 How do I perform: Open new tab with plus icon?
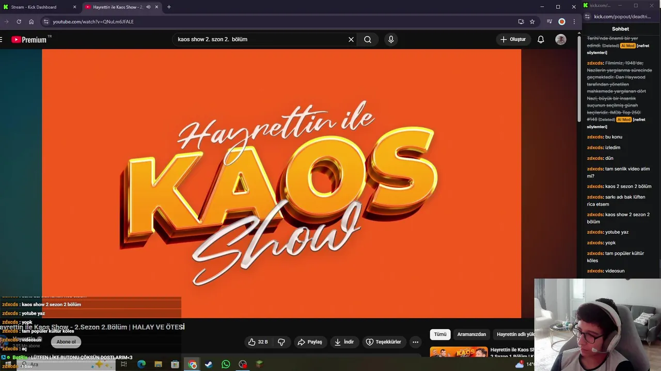coord(169,7)
